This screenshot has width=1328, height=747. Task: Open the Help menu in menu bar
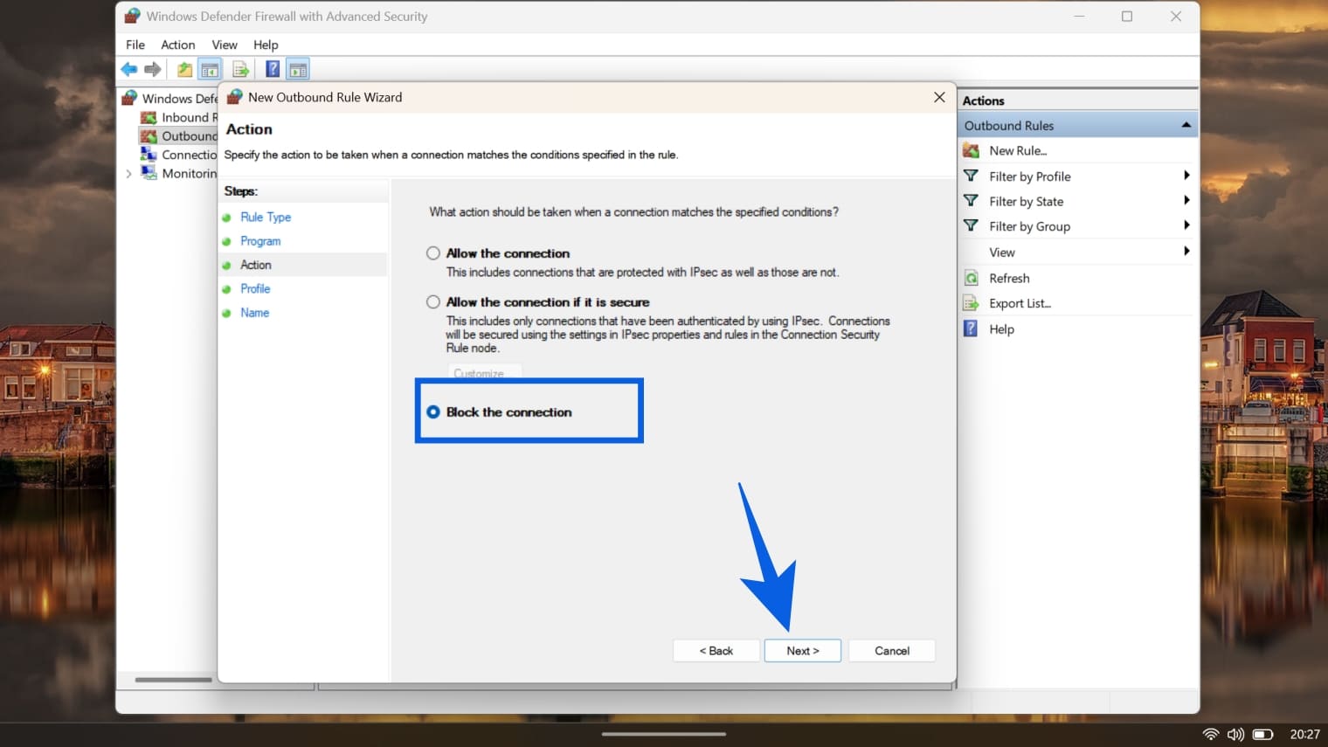266,45
